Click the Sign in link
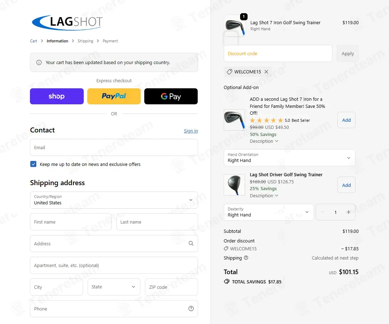The image size is (389, 324). click(191, 131)
